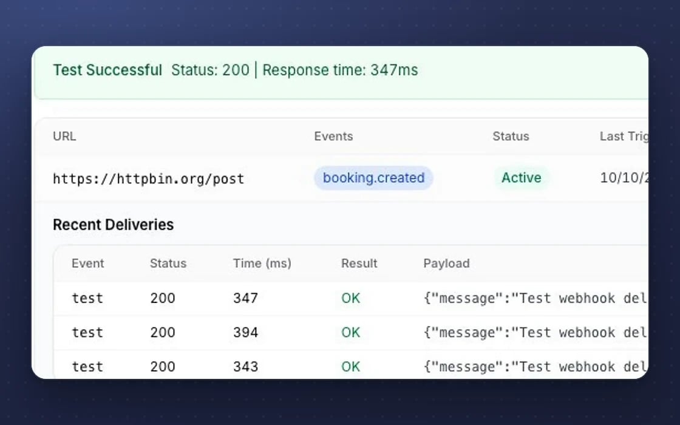Click the Event column header in deliveries
The image size is (680, 425).
(87, 263)
